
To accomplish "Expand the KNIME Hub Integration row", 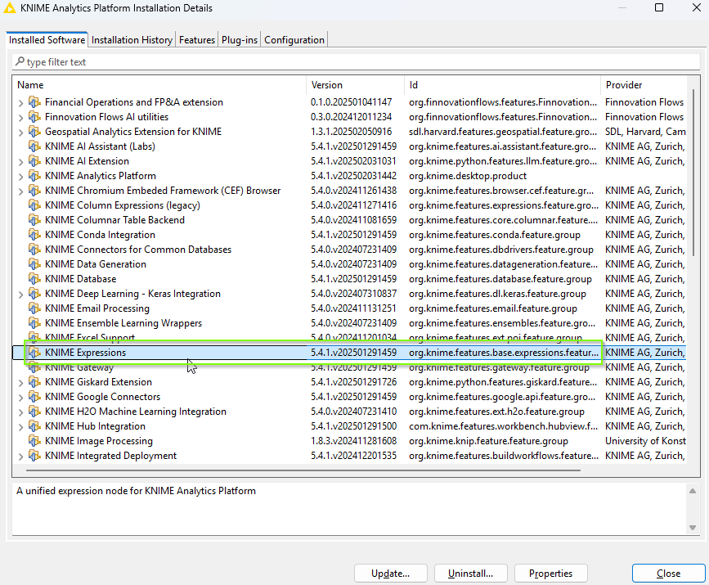I will 20,427.
